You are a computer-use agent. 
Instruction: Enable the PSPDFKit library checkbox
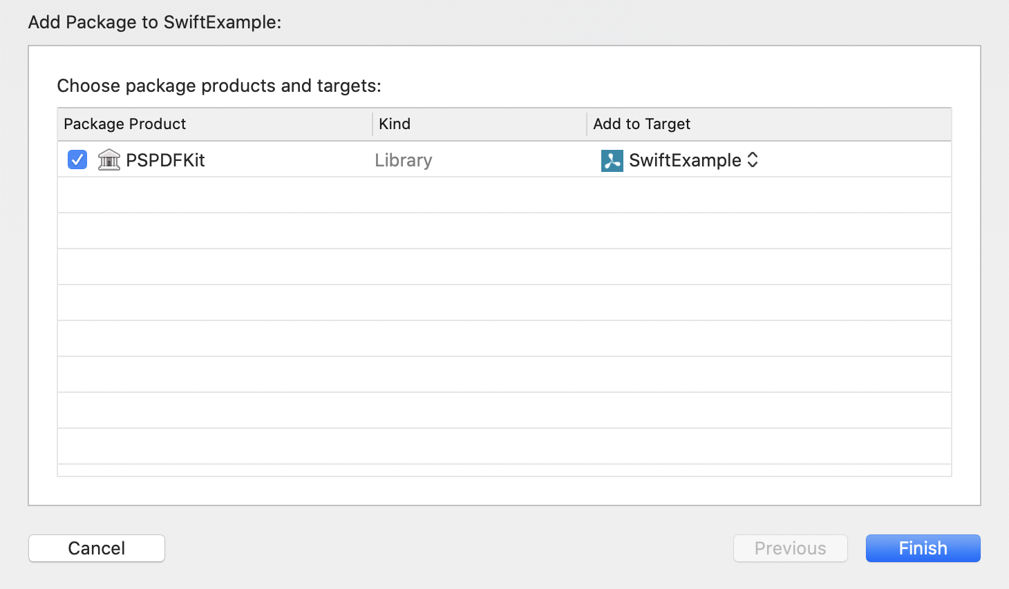pyautogui.click(x=77, y=160)
